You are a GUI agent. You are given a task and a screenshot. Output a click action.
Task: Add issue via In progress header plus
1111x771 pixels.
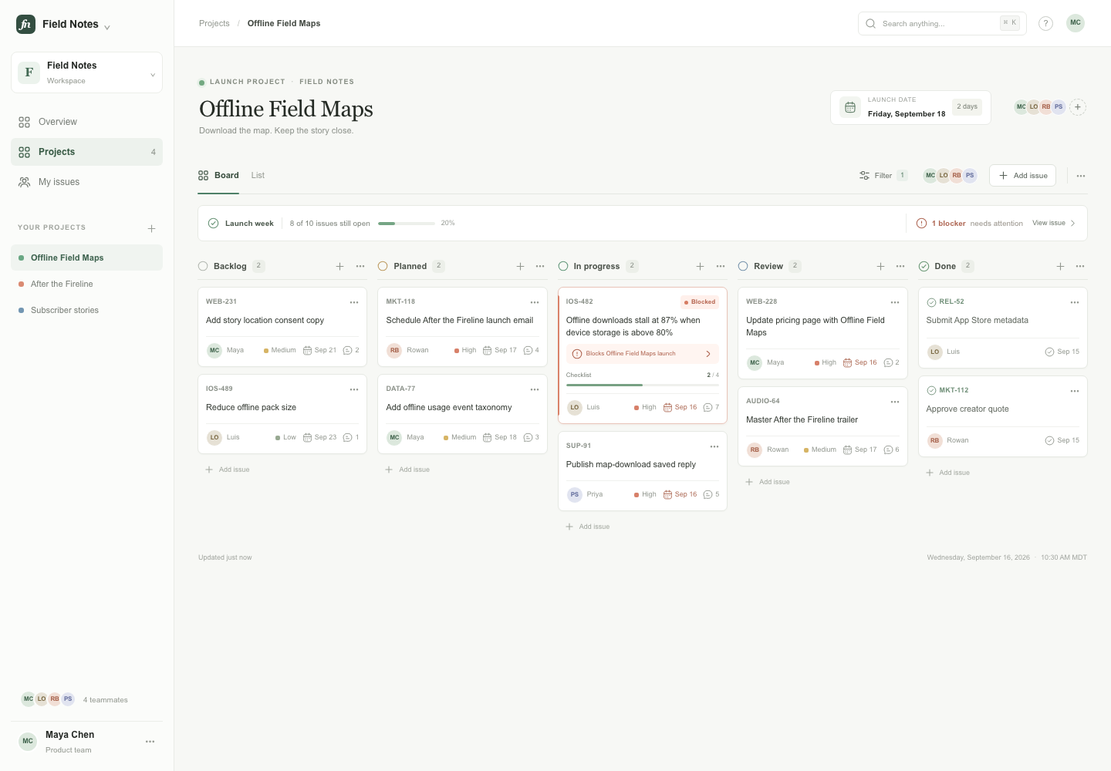coord(700,266)
